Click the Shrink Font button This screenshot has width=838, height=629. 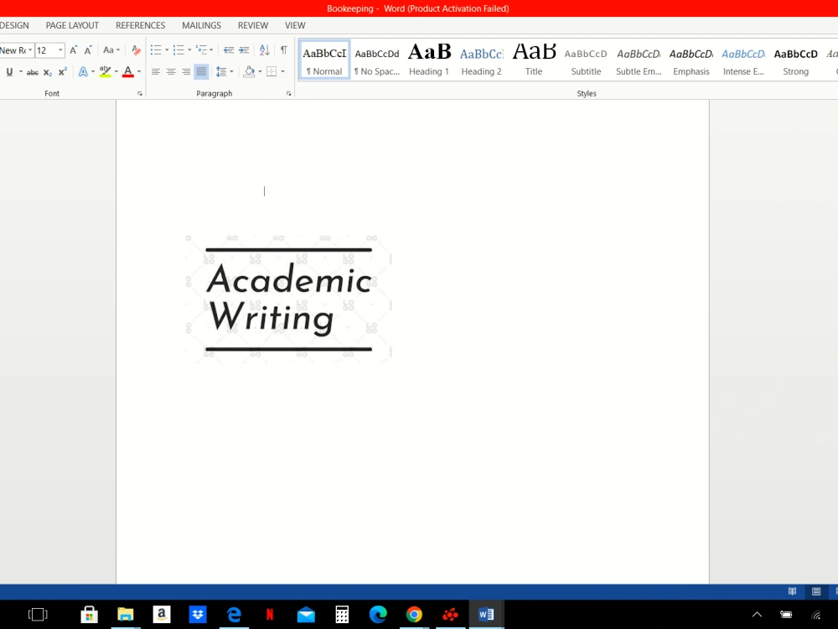coord(88,50)
